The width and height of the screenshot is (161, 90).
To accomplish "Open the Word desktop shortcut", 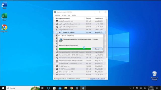I will (4, 6).
